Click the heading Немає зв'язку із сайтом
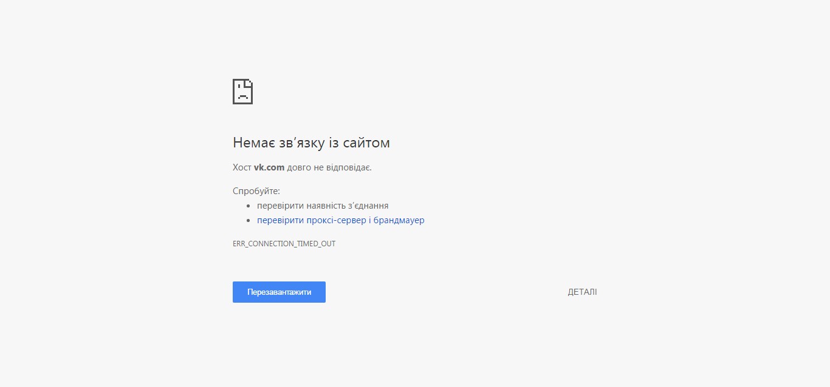The height and width of the screenshot is (387, 830). [311, 143]
